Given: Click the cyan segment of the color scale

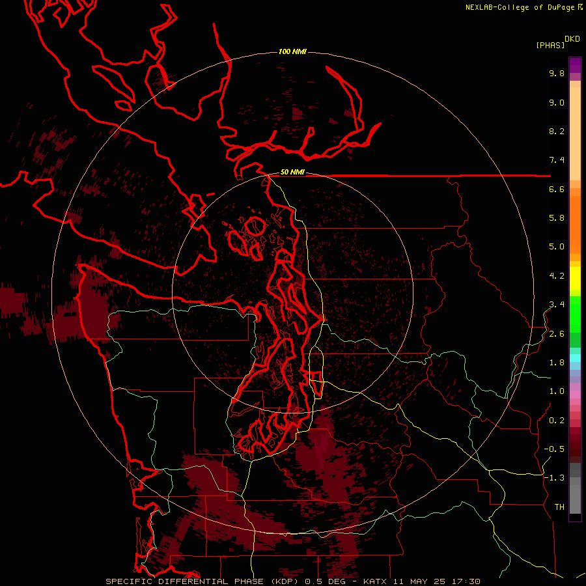Looking at the screenshot, I should pyautogui.click(x=575, y=358).
